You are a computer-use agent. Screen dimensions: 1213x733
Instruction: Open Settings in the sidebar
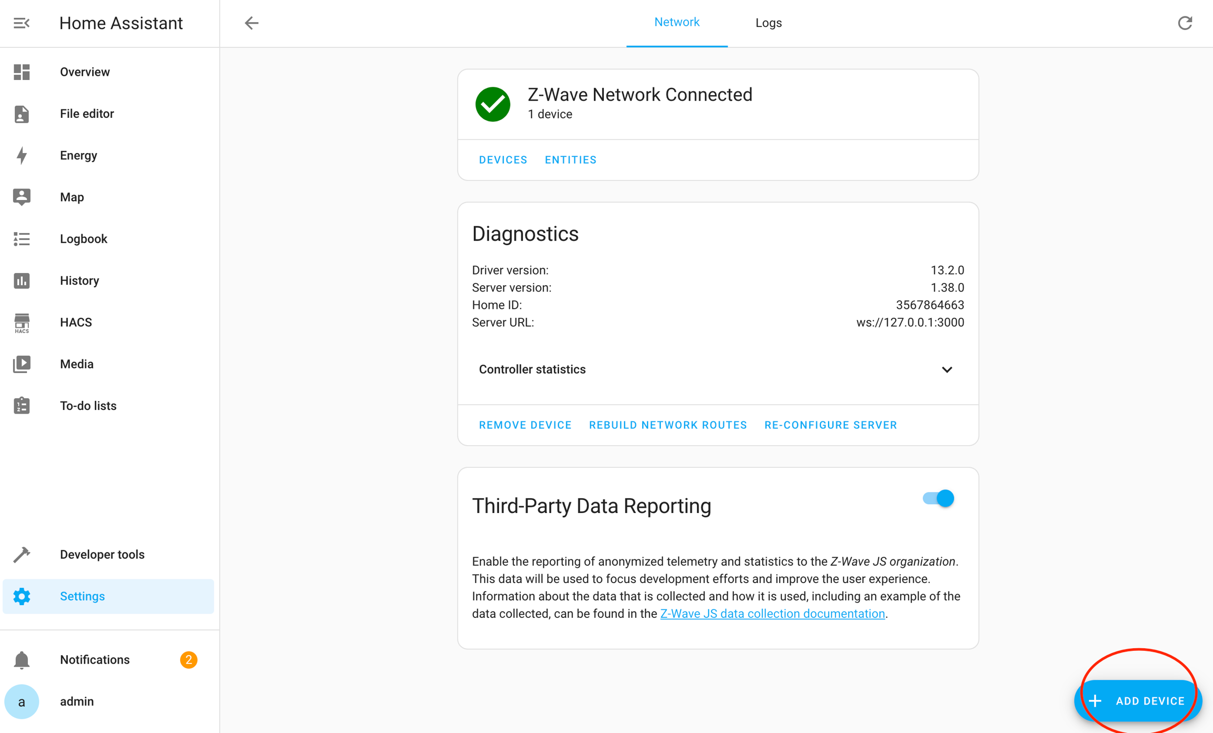[x=82, y=596]
